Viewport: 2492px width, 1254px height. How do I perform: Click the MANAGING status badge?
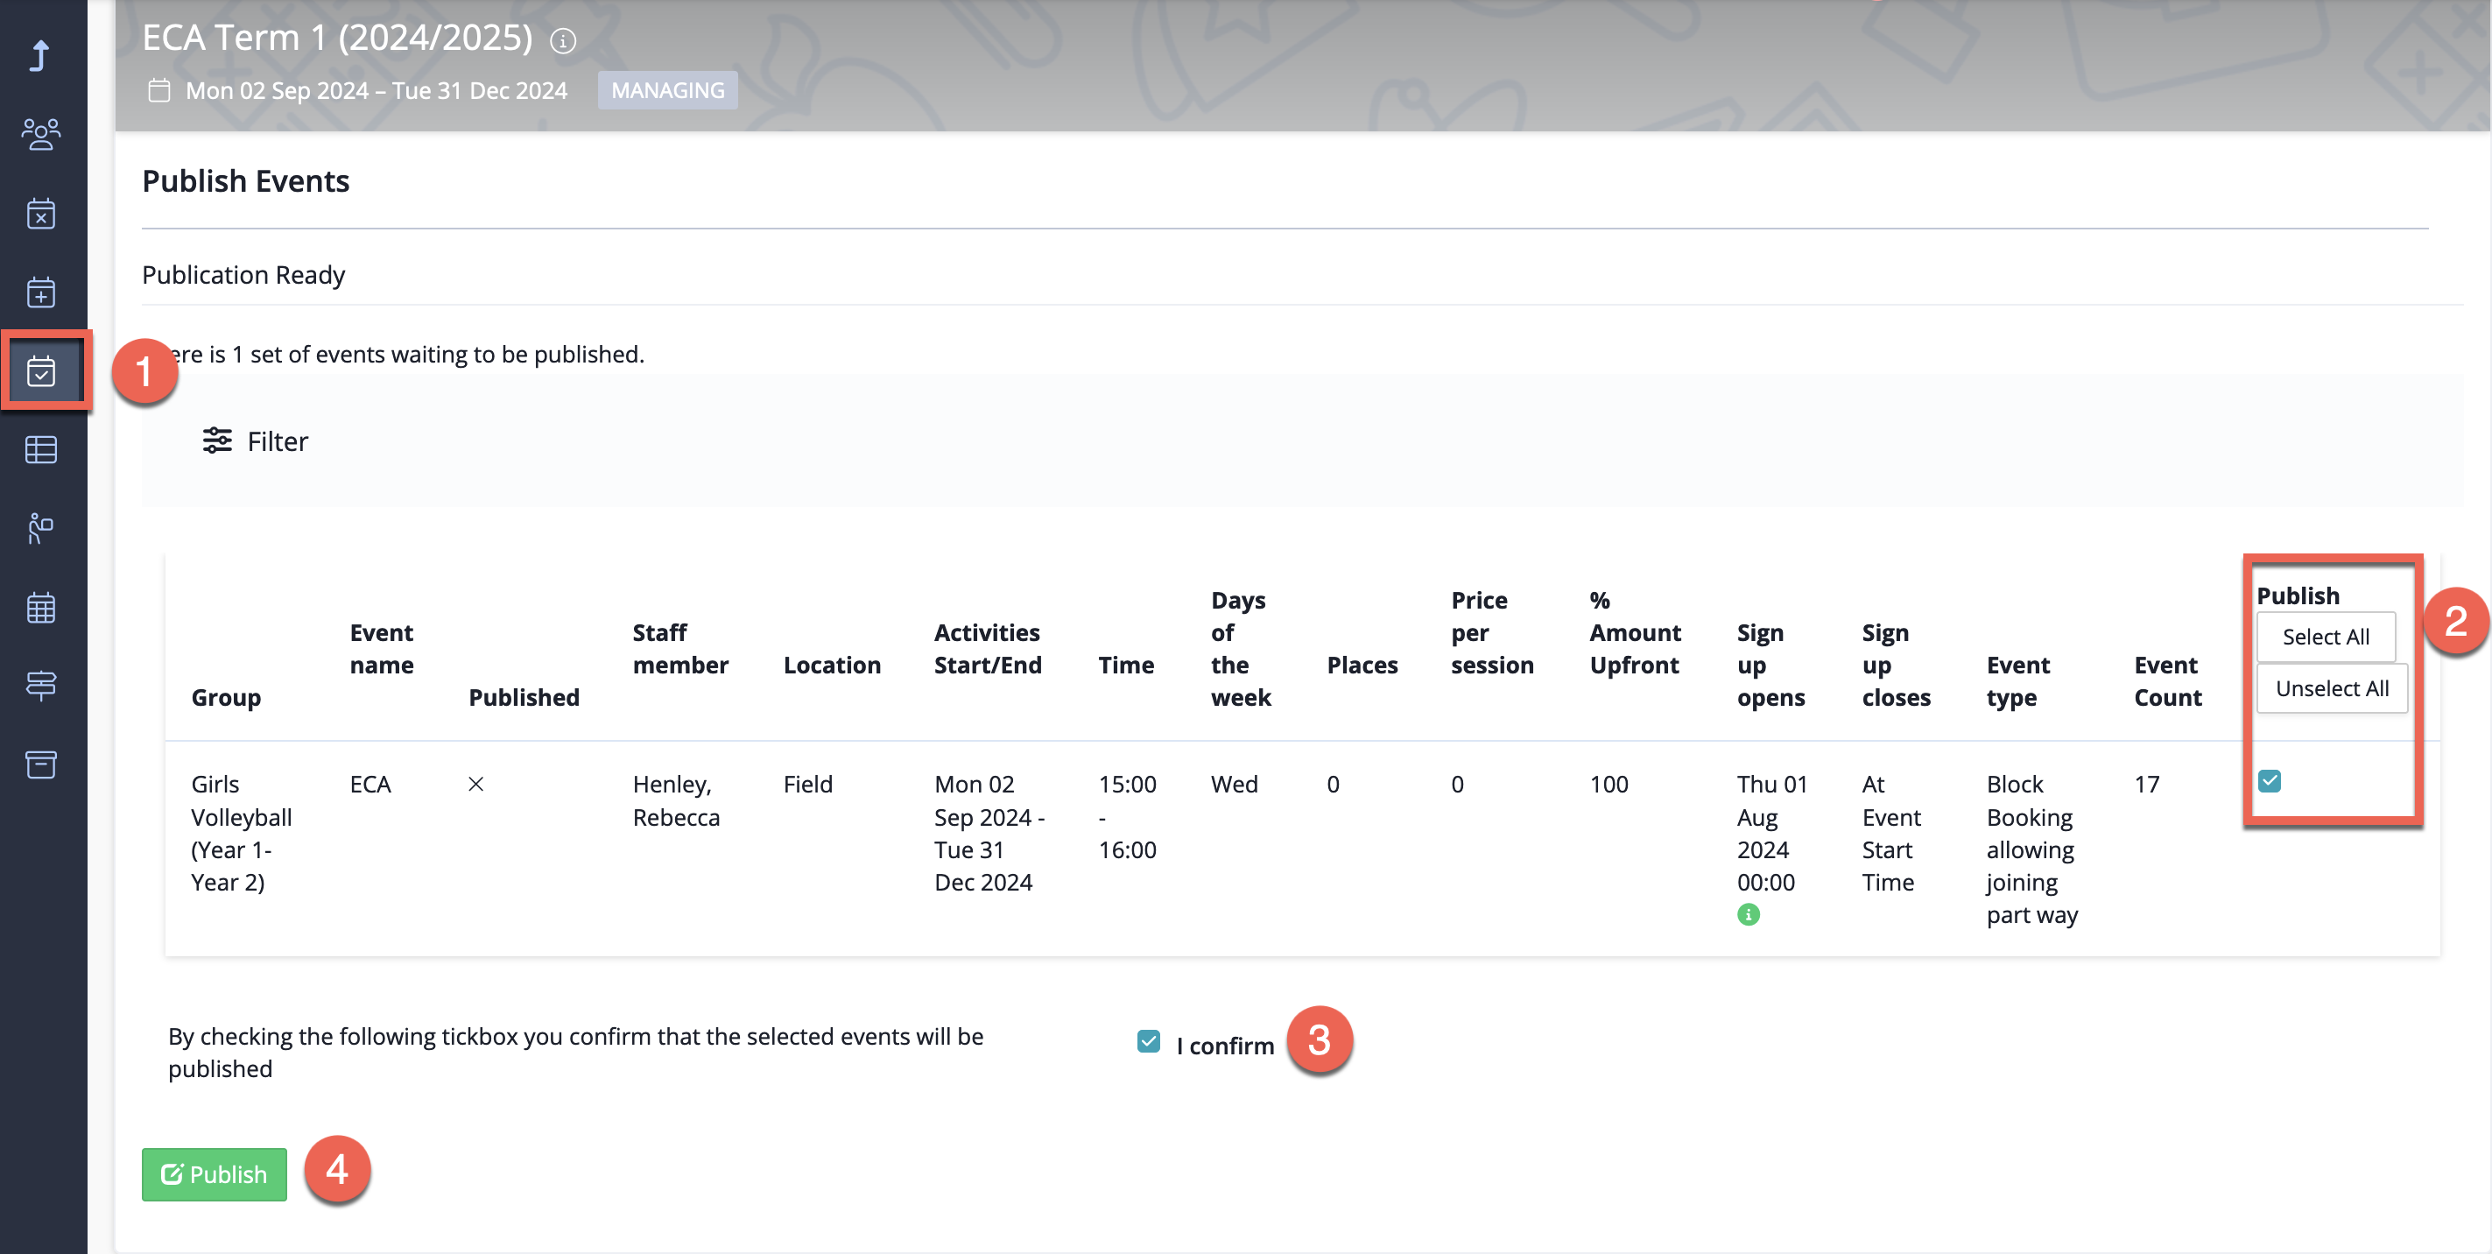(667, 90)
